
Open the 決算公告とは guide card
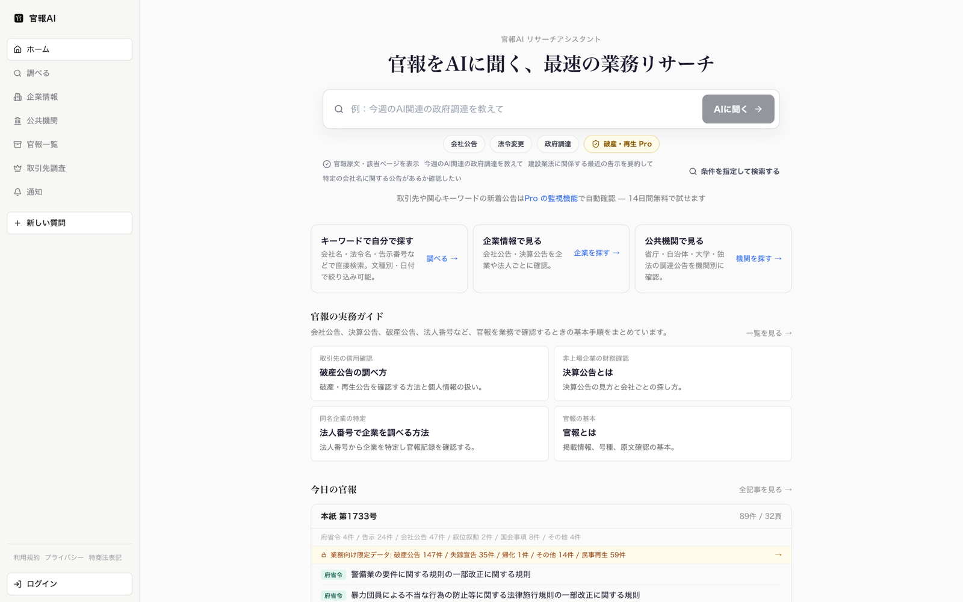(672, 373)
